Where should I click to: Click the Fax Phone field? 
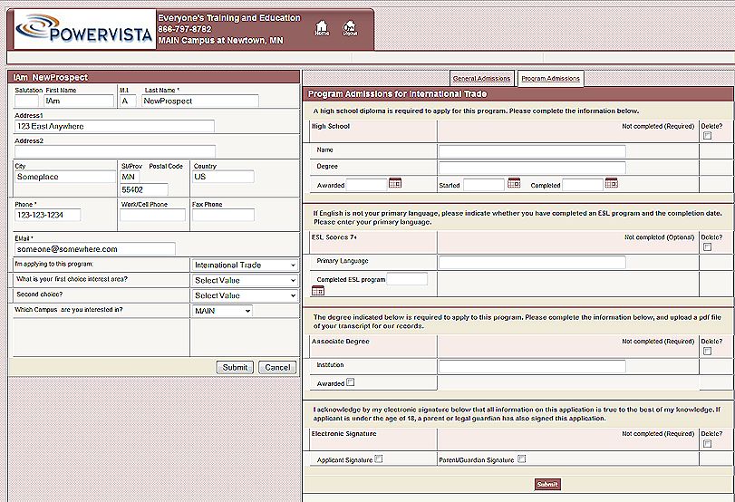click(x=223, y=215)
